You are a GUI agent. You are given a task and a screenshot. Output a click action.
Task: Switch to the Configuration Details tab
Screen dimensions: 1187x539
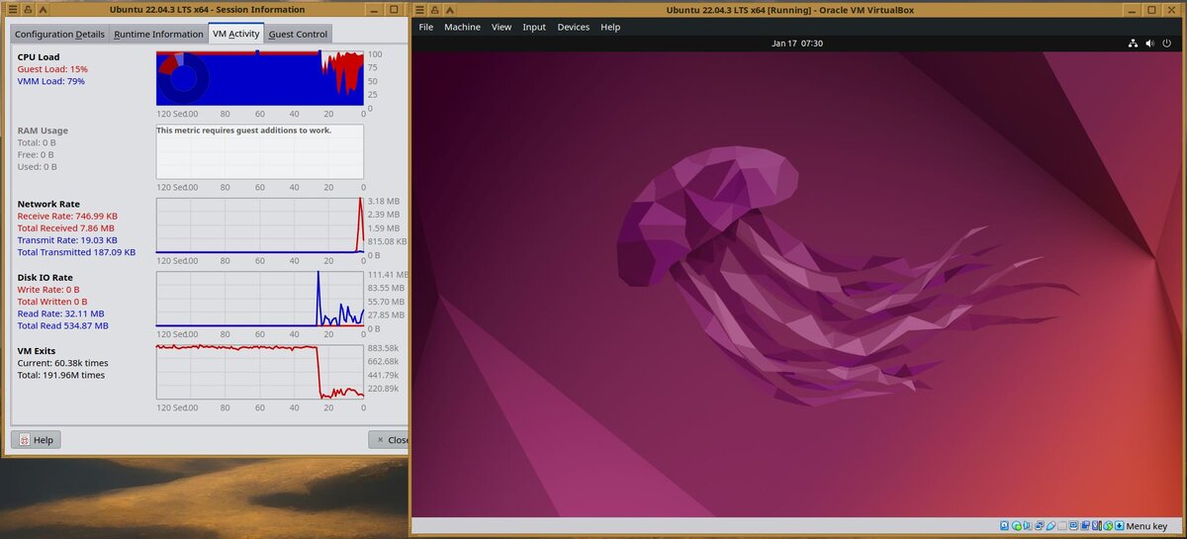pos(59,34)
